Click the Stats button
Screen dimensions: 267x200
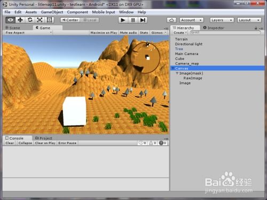coord(144,33)
